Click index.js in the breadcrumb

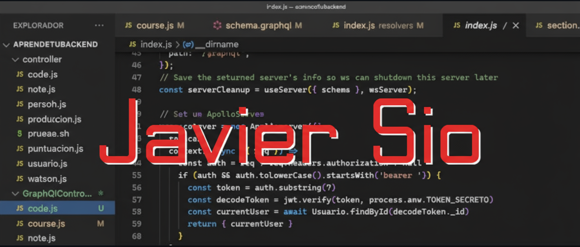point(156,44)
